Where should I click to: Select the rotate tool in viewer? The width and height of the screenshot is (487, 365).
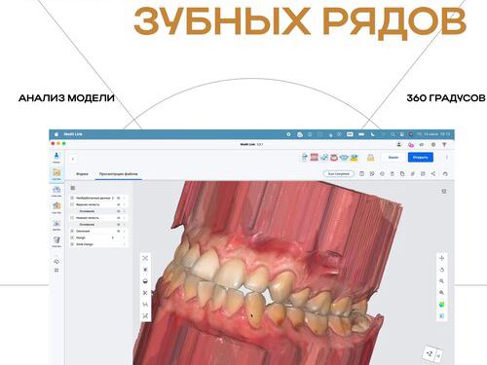pos(441,270)
